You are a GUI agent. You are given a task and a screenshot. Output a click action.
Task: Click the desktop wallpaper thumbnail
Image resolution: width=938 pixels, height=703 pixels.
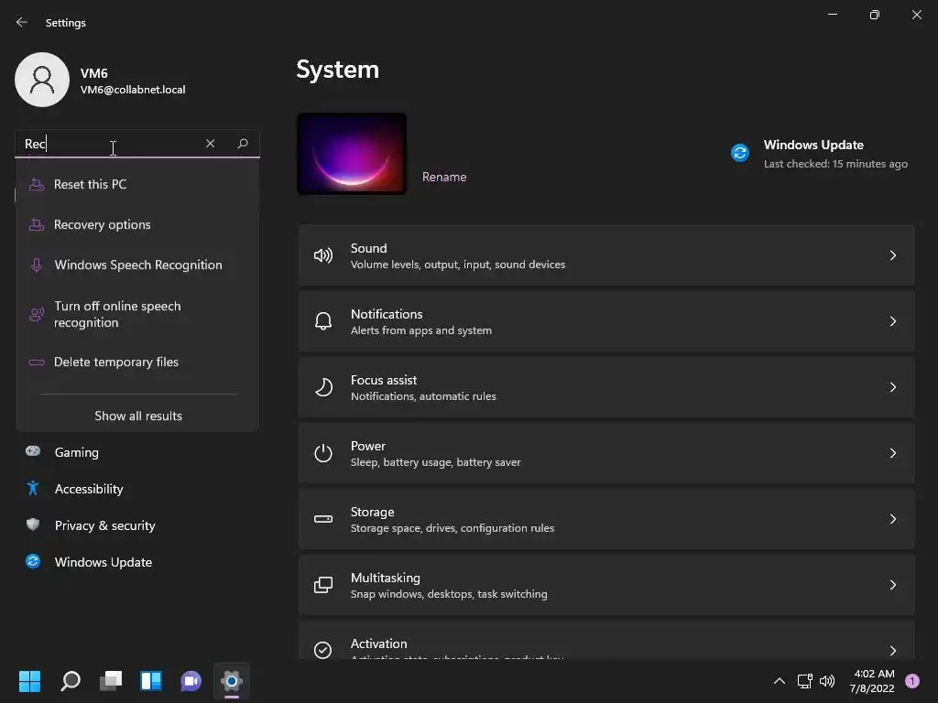coord(352,154)
